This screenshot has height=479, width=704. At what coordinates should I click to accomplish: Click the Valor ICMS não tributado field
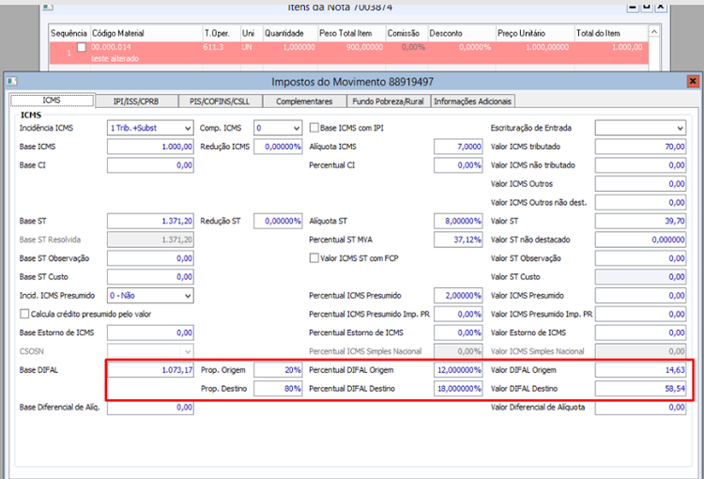641,165
